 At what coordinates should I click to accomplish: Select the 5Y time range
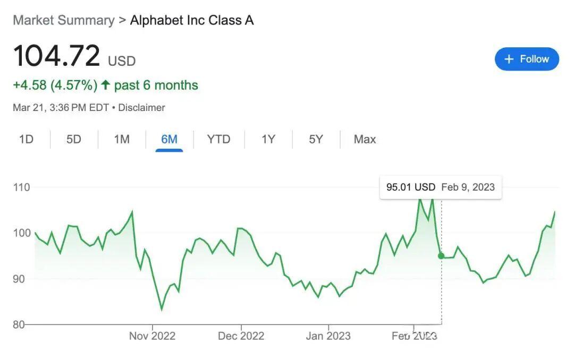tap(316, 139)
